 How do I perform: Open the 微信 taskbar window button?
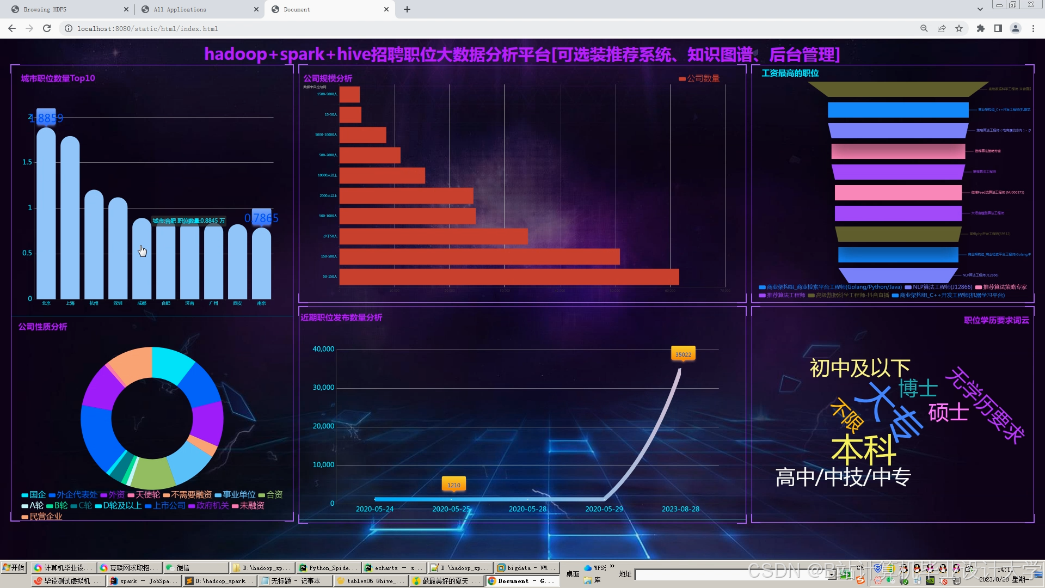[x=183, y=567]
